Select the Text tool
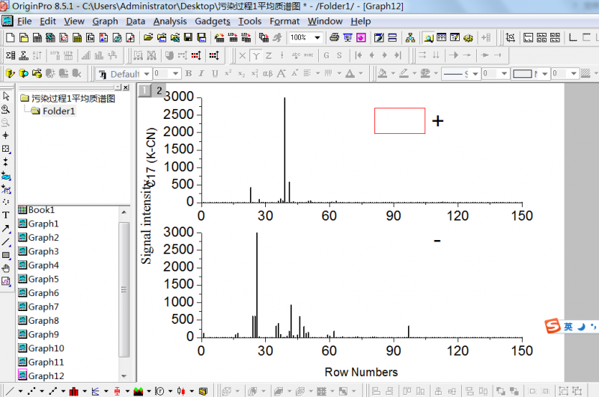Screen dimensions: 599x397 6,215
